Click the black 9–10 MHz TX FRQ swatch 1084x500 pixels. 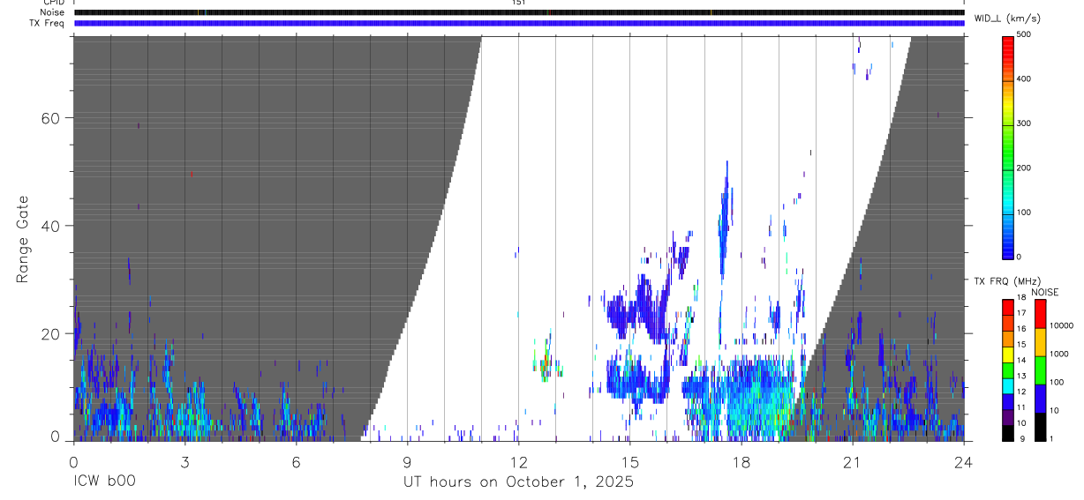(1008, 432)
